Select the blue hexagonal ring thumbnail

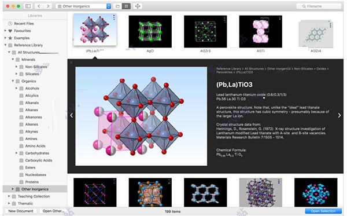tap(205, 192)
